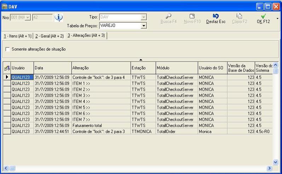
Task: Click the vertical scrollbar down arrow
Action: point(276,162)
